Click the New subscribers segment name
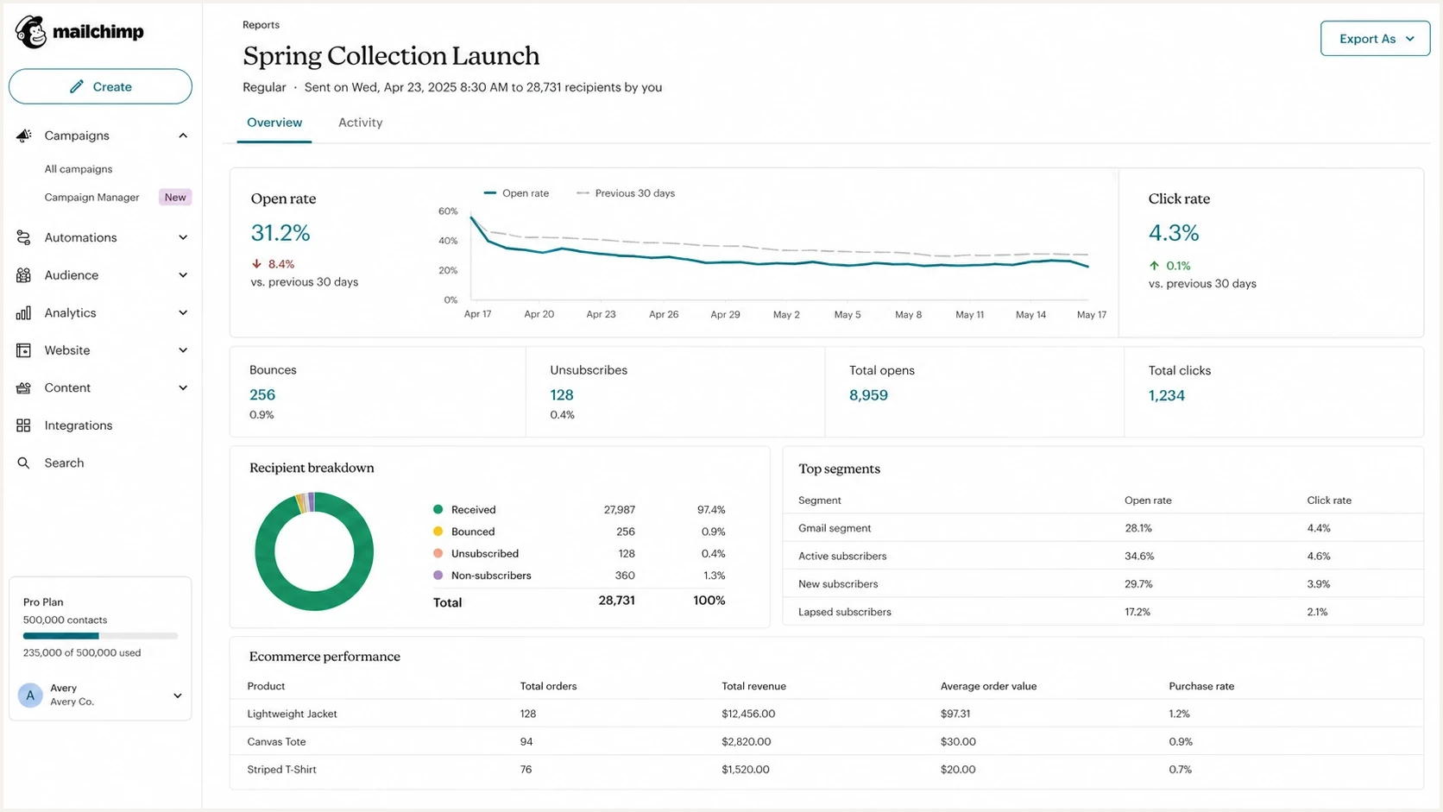This screenshot has height=812, width=1443. coord(838,584)
